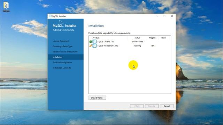Click the Product column header
This screenshot has width=223, height=125.
pyautogui.click(x=96, y=38)
